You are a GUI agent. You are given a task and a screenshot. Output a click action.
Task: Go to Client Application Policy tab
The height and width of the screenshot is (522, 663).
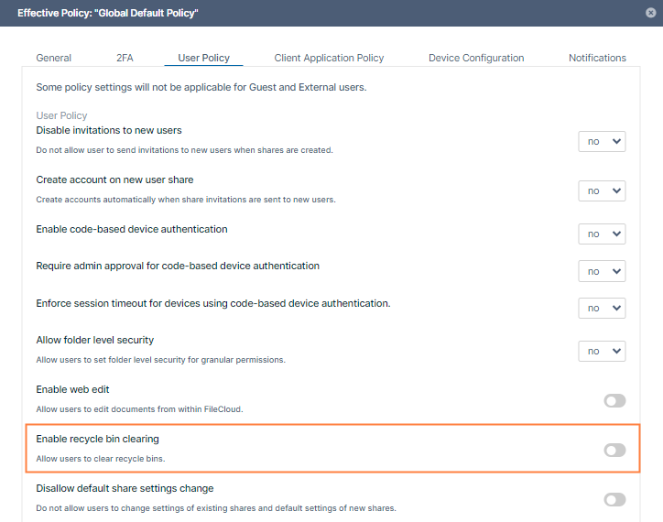coord(329,58)
